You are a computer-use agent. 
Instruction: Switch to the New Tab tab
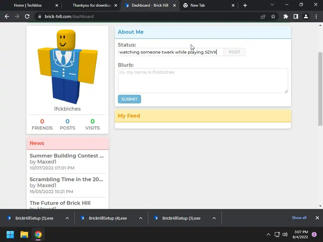197,5
